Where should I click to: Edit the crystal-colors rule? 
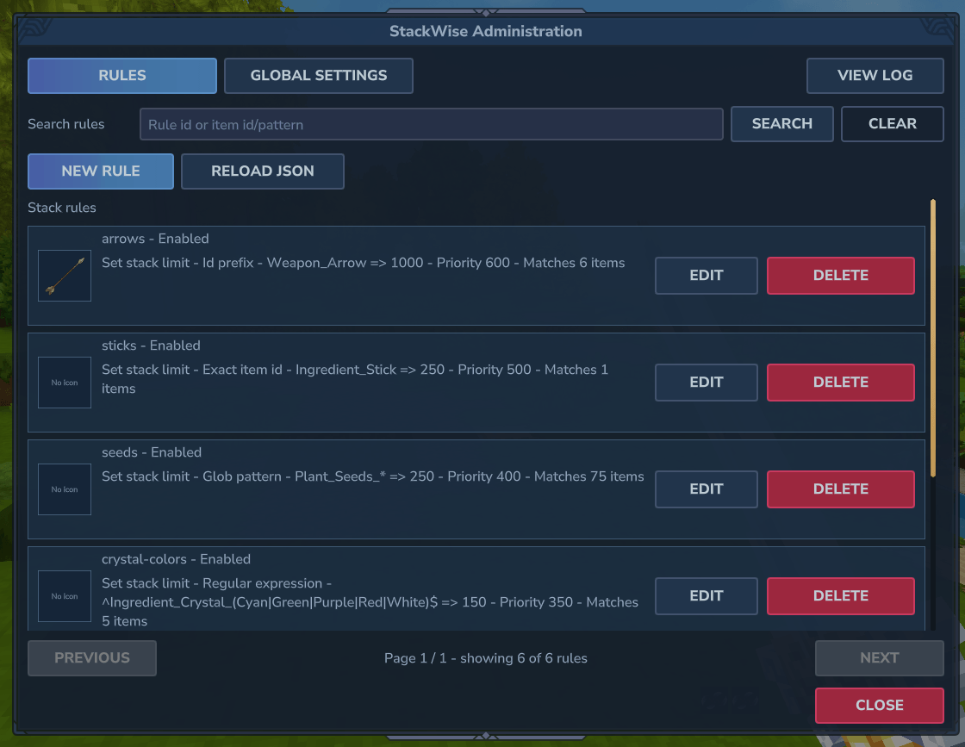pyautogui.click(x=706, y=595)
